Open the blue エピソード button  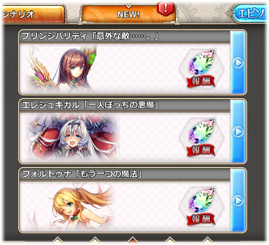(249, 13)
